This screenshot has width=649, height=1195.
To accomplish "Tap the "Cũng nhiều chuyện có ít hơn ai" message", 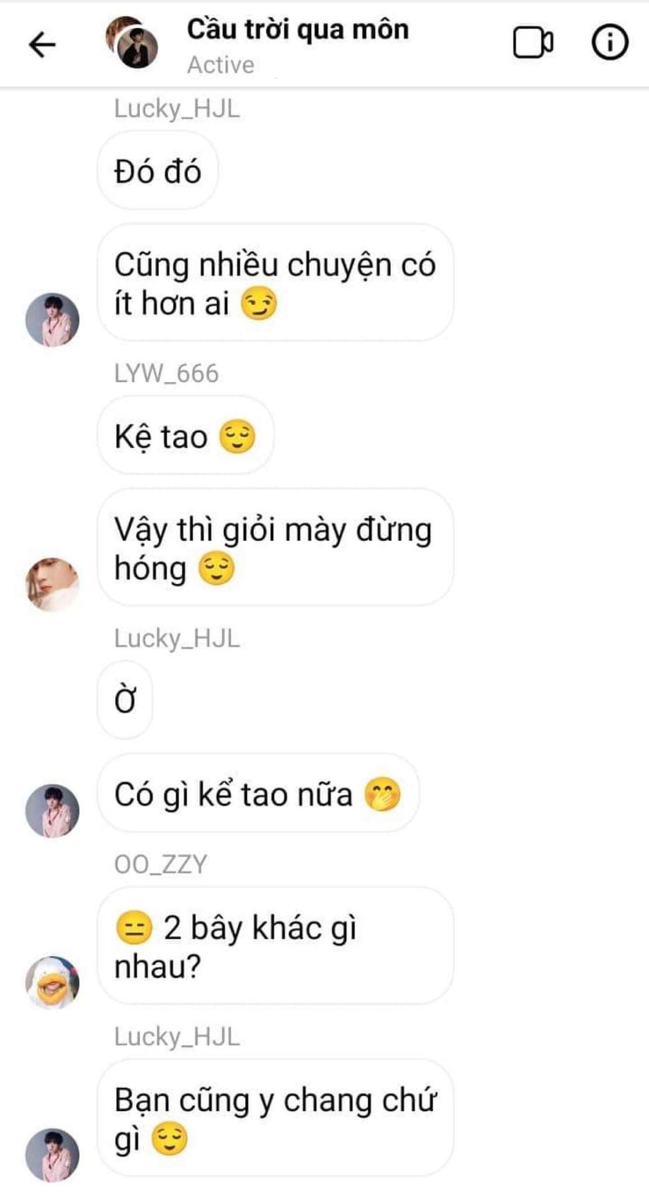I will 274,283.
